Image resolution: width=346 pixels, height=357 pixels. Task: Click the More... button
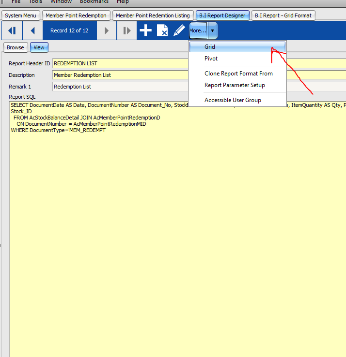tap(198, 31)
